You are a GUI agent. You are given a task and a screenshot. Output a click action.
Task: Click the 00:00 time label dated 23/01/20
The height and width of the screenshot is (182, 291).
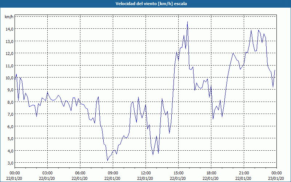click(x=276, y=173)
